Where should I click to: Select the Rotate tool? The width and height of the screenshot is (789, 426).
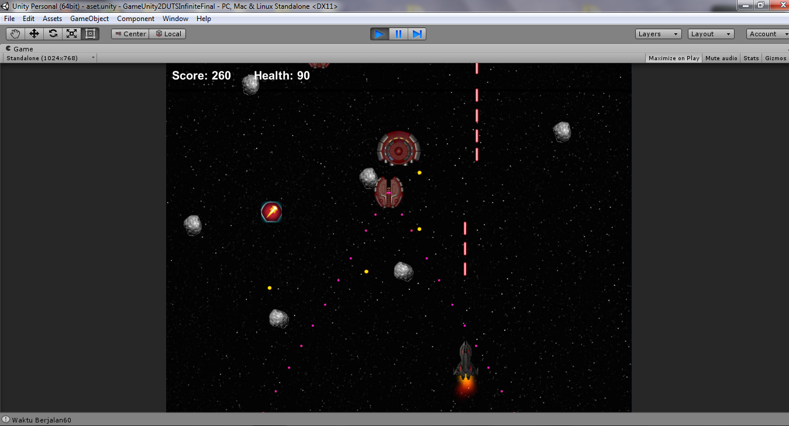(52, 33)
